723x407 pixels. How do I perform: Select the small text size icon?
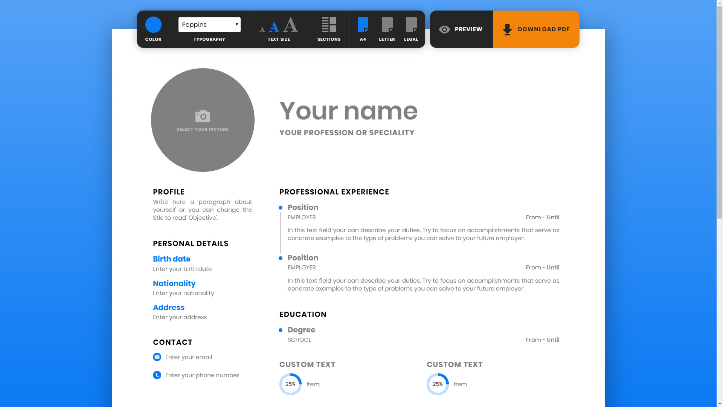coord(262,29)
